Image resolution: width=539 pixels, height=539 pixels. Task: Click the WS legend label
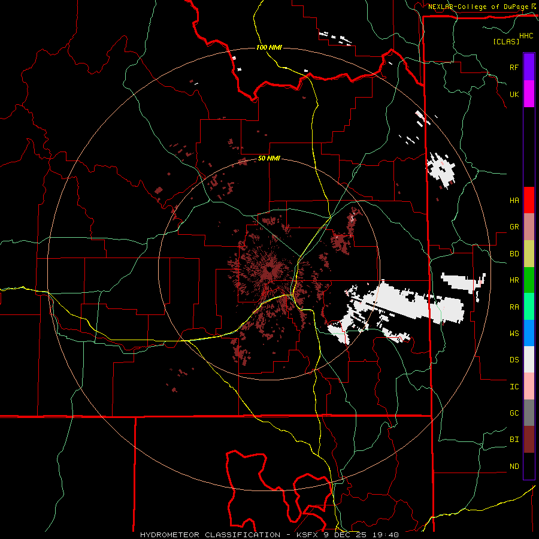tap(514, 334)
